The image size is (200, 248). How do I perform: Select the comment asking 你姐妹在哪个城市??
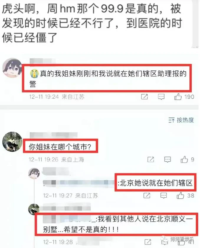coord(60,147)
